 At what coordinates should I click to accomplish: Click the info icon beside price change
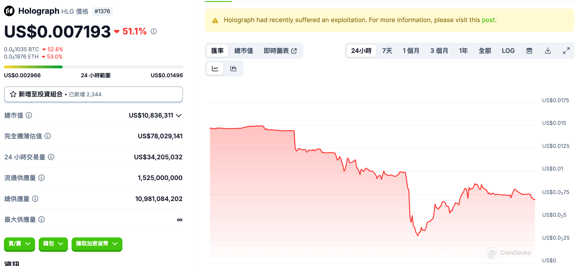(154, 31)
